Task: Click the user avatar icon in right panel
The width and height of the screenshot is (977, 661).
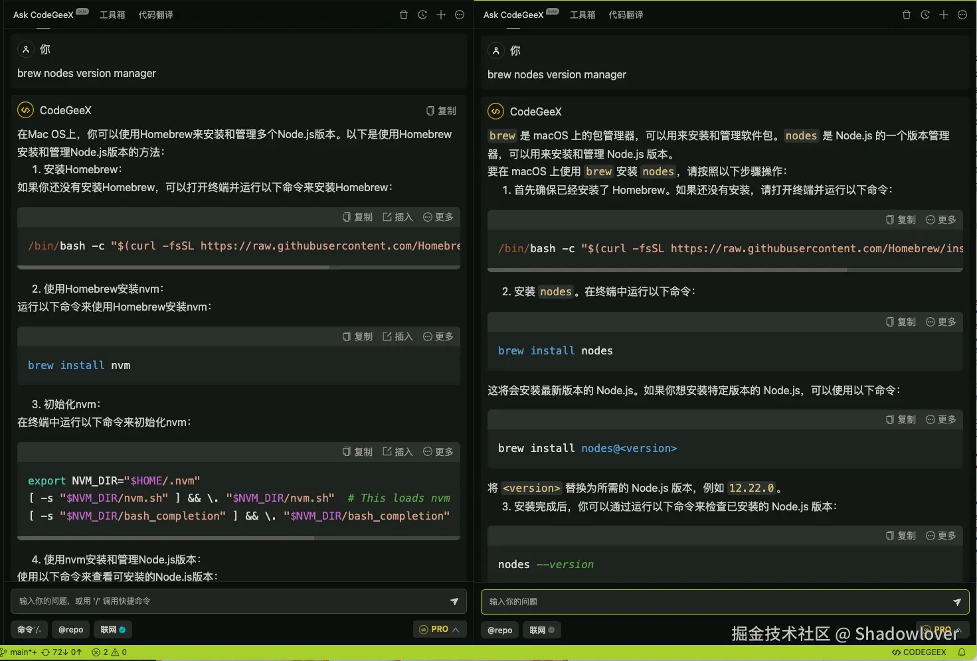Action: pyautogui.click(x=495, y=50)
